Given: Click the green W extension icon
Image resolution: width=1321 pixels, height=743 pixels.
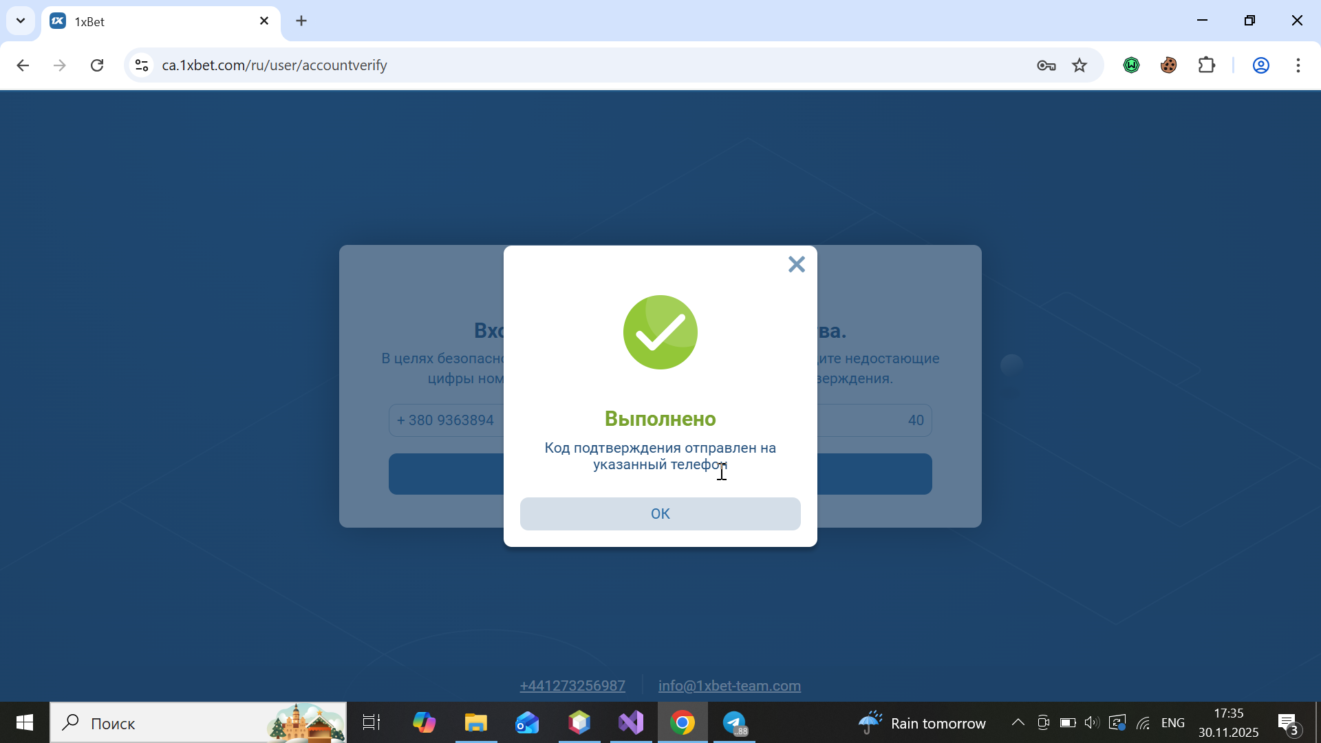Looking at the screenshot, I should click(x=1131, y=65).
